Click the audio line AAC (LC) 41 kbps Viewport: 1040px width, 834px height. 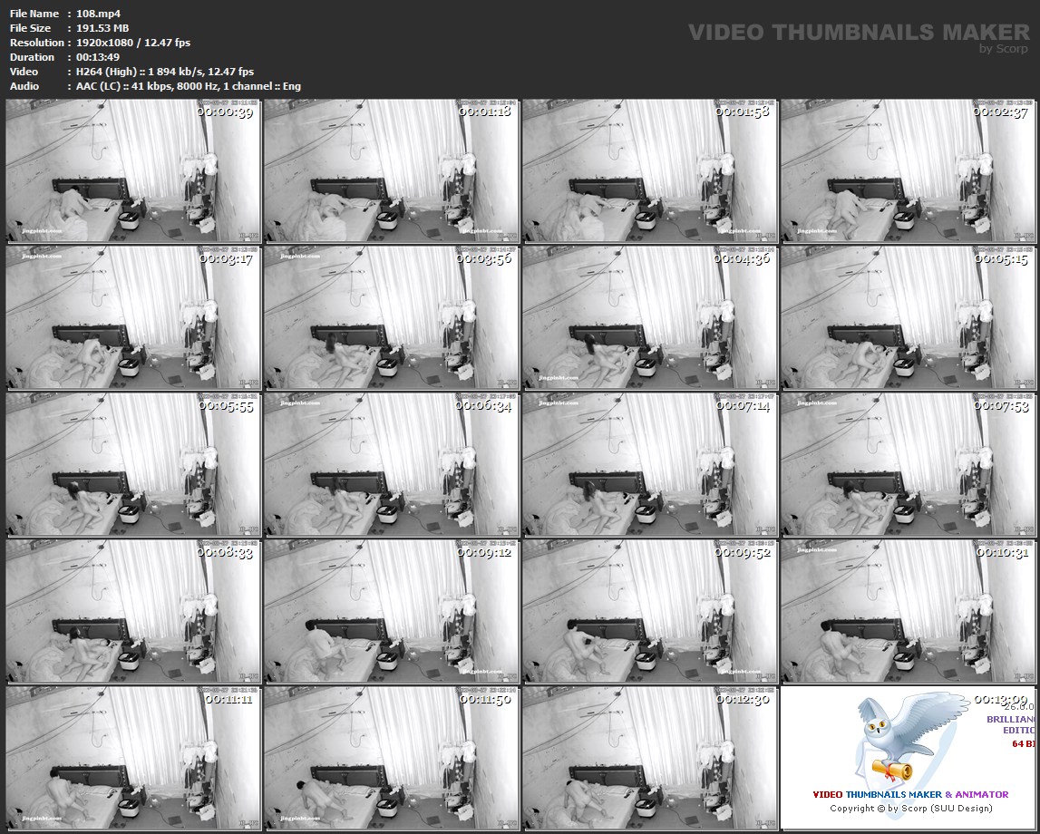click(189, 86)
